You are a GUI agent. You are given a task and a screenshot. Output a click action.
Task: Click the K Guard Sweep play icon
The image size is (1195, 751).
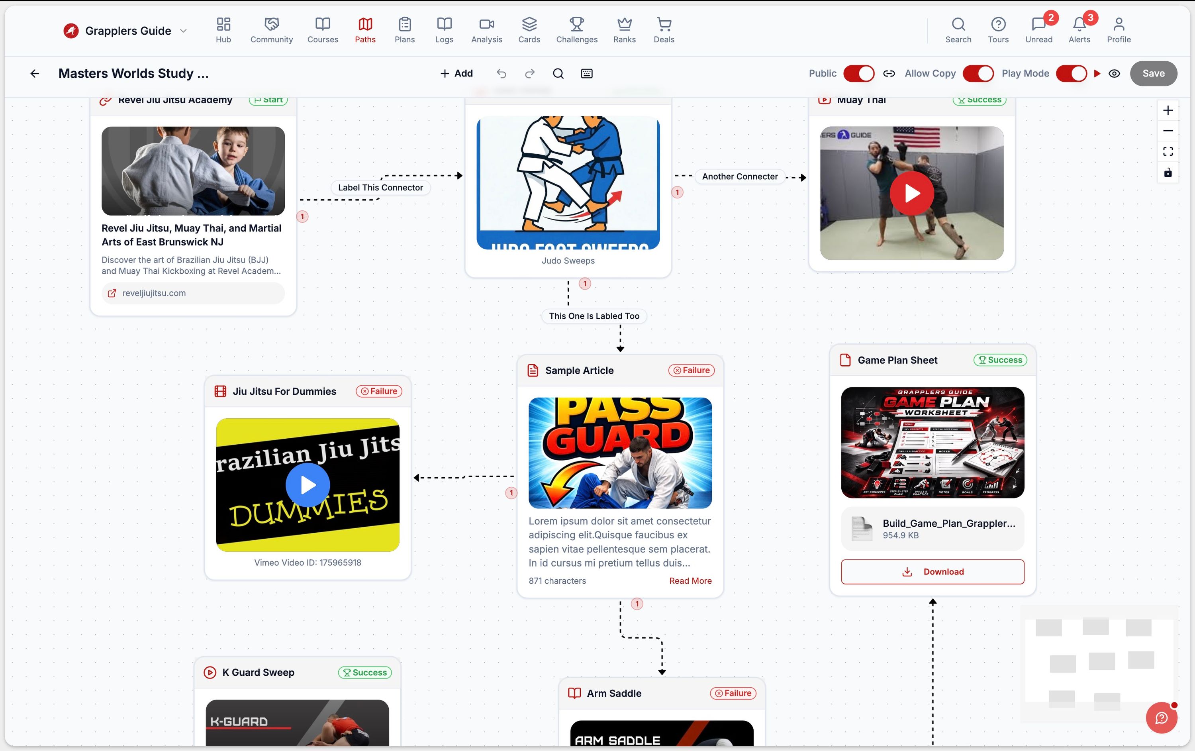point(210,673)
